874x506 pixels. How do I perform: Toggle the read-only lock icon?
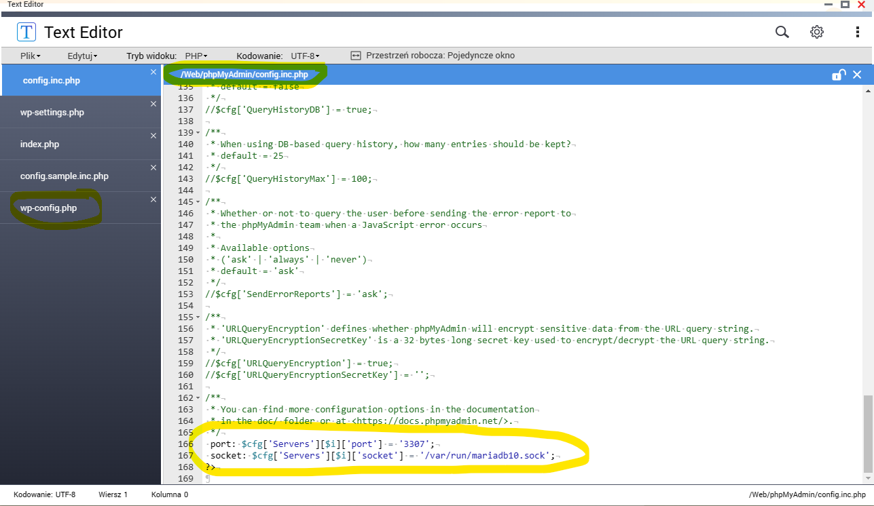click(839, 75)
